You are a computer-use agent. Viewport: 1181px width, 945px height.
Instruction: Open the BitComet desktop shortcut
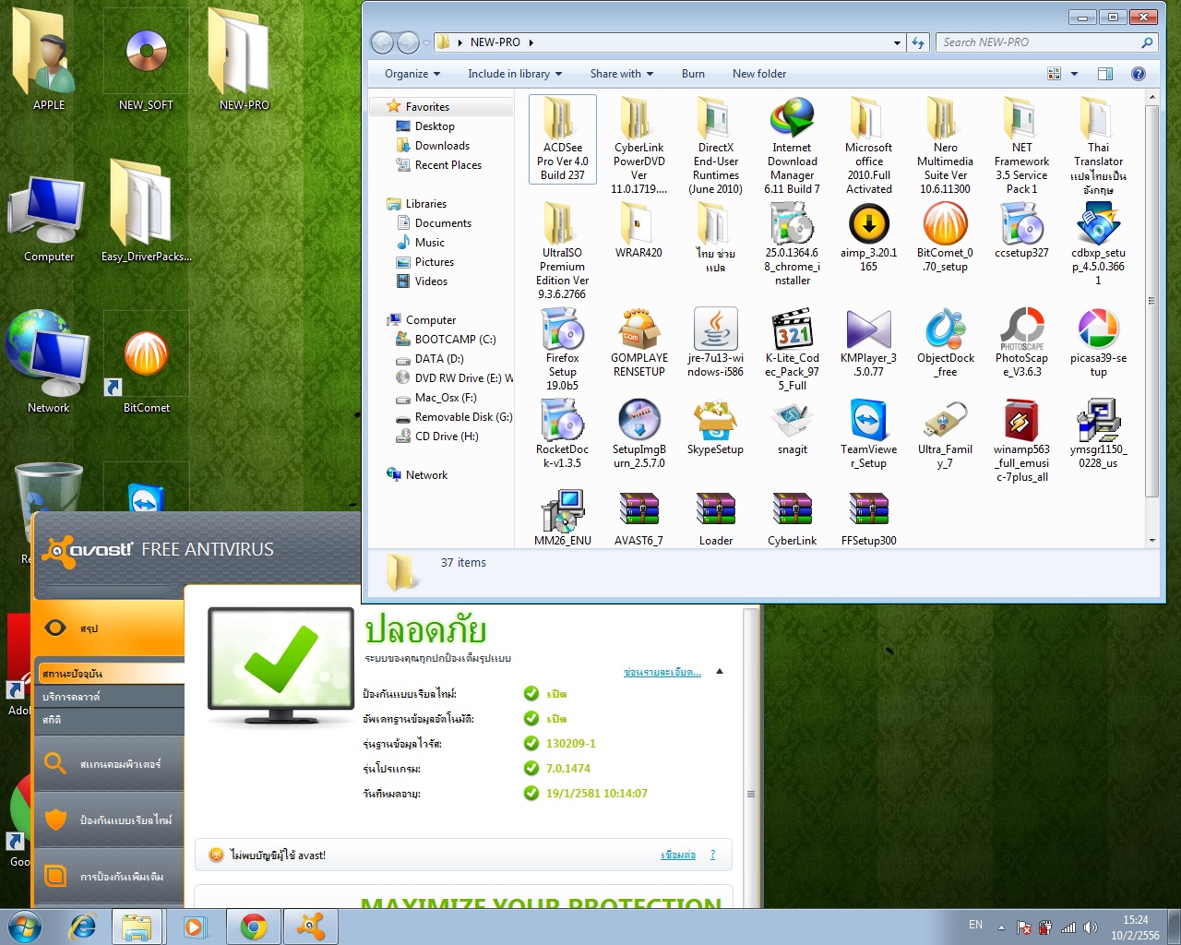tap(147, 367)
